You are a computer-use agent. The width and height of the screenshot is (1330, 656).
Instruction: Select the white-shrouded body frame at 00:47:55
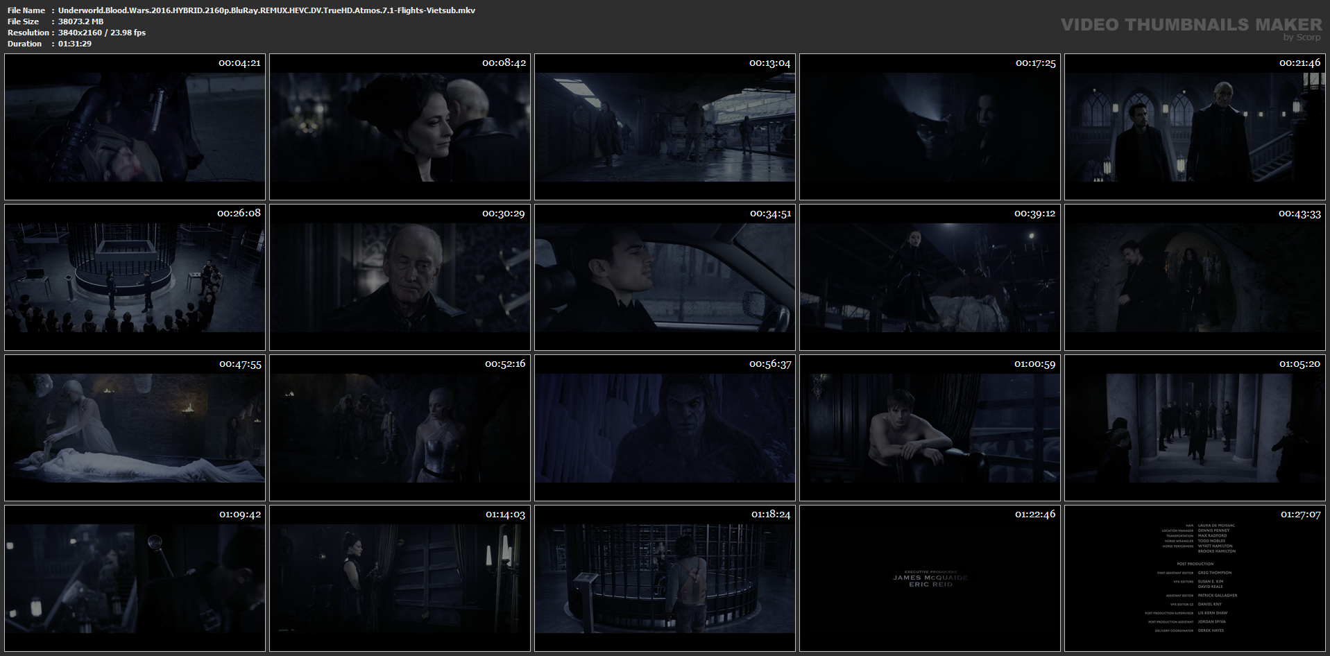pyautogui.click(x=135, y=428)
